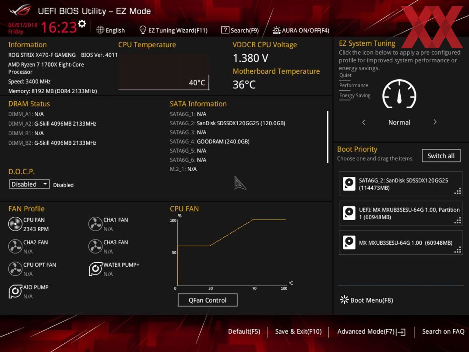Screen dimensions: 469x352
Task: Click SATA6G_2 SanDisk row in SATA Information
Action: 228,123
